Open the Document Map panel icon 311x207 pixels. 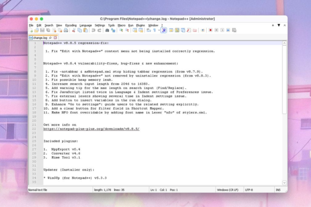[177, 31]
